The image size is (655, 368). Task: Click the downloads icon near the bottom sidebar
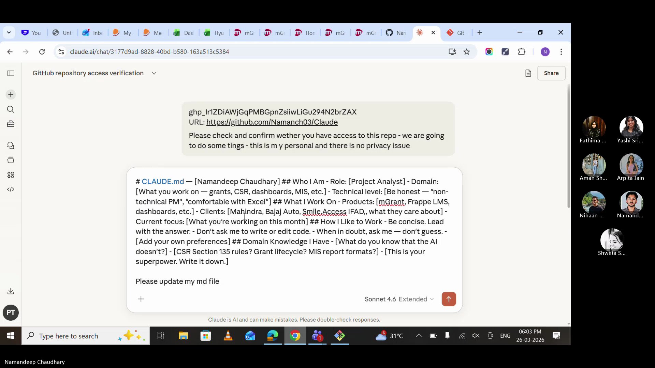pos(11,291)
